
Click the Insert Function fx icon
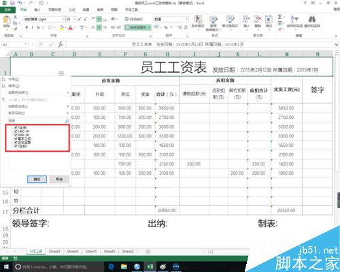(61, 44)
